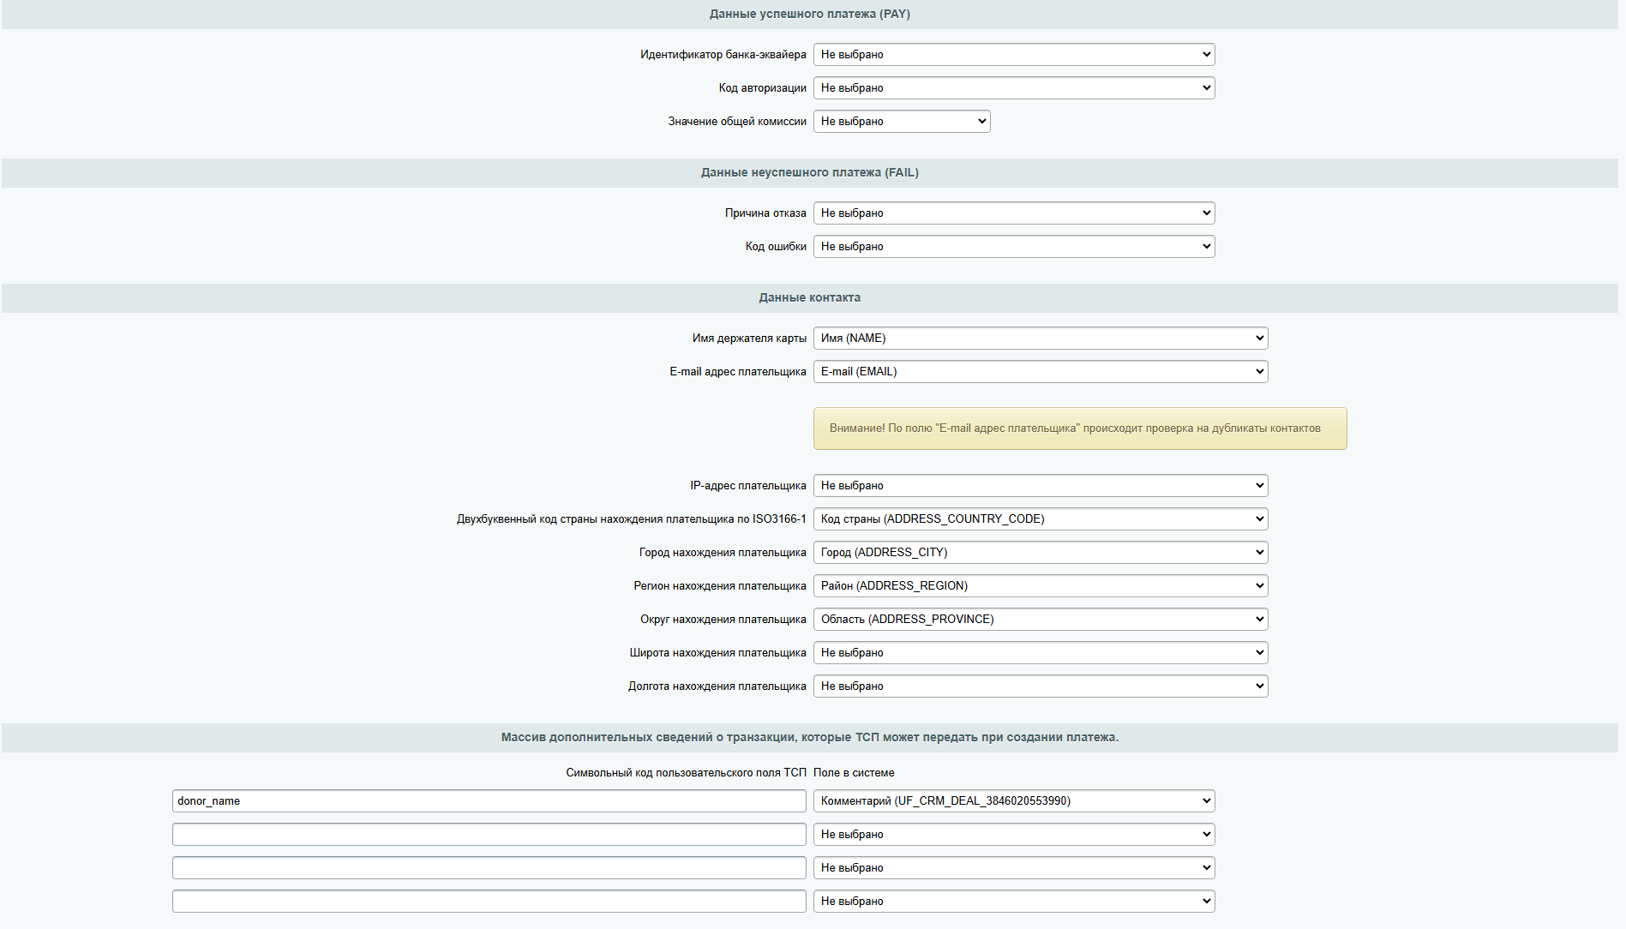Expand the «Регион нахождения плательщика» selector
The width and height of the screenshot is (1626, 929).
coord(1040,585)
